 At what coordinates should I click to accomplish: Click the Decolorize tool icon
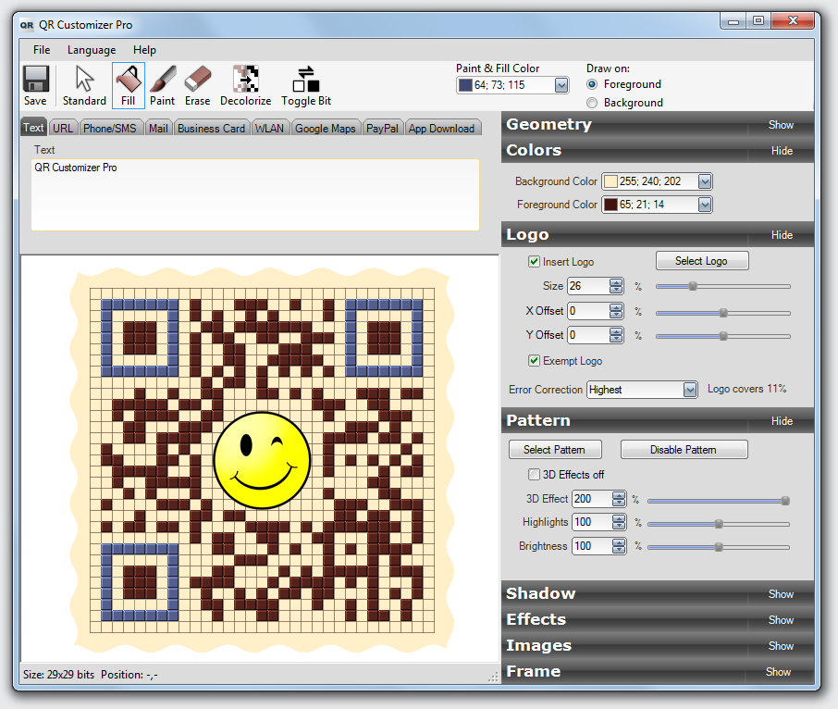(246, 79)
